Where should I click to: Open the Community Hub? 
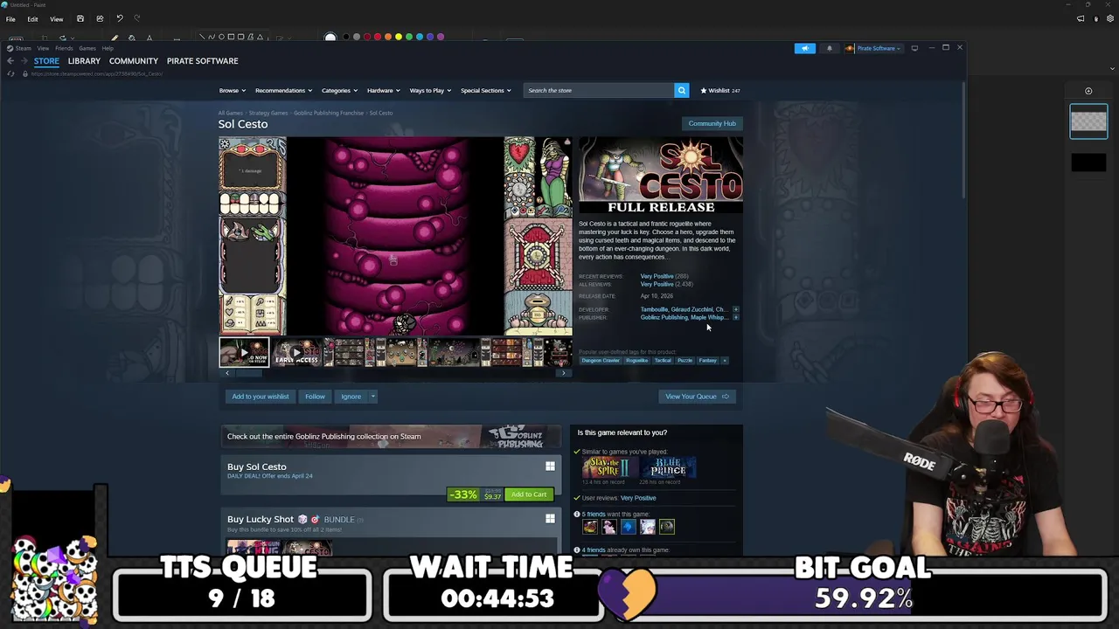pyautogui.click(x=712, y=123)
